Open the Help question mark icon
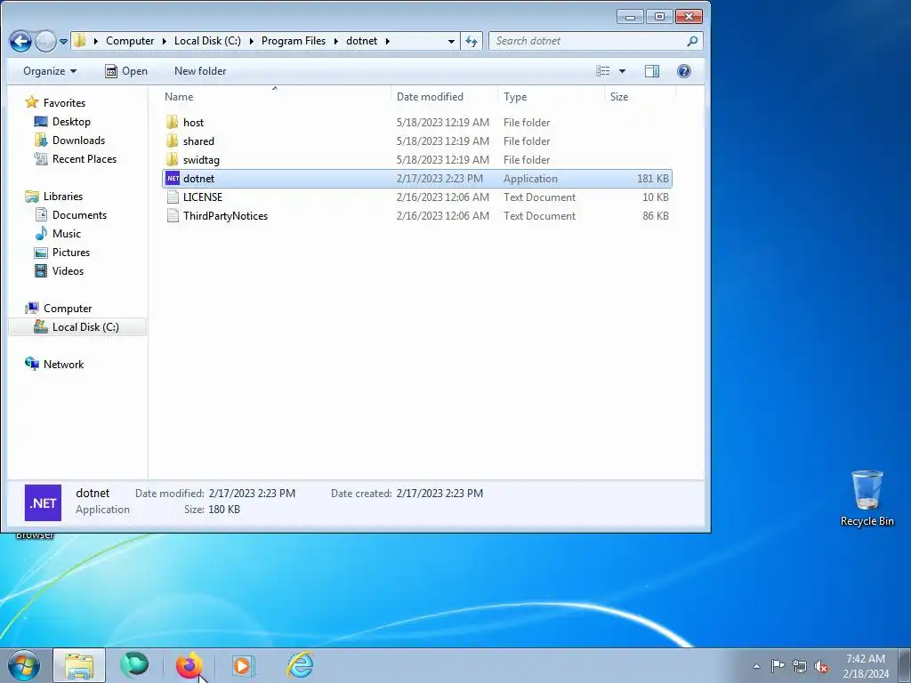Screen dimensions: 911x683 (x=684, y=71)
